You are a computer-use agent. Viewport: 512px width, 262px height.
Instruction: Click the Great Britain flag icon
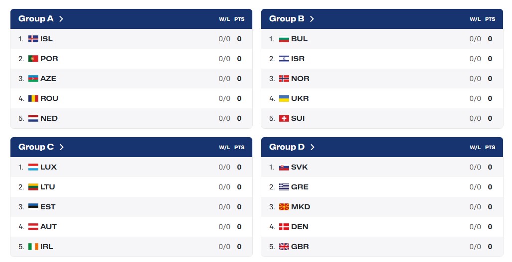tap(284, 247)
